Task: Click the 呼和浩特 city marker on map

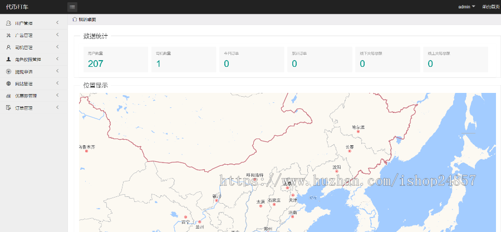Action: 255,179
